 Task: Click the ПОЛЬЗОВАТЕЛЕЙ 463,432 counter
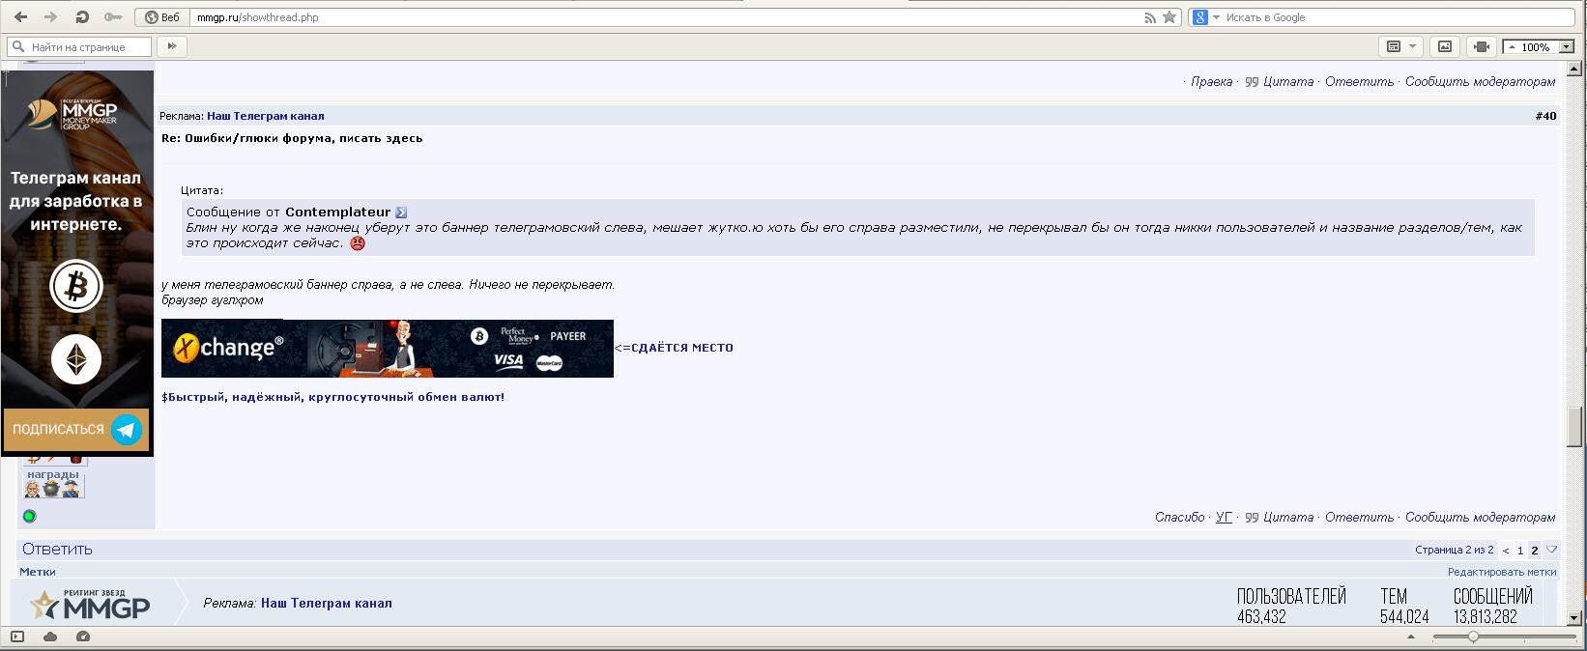1291,606
